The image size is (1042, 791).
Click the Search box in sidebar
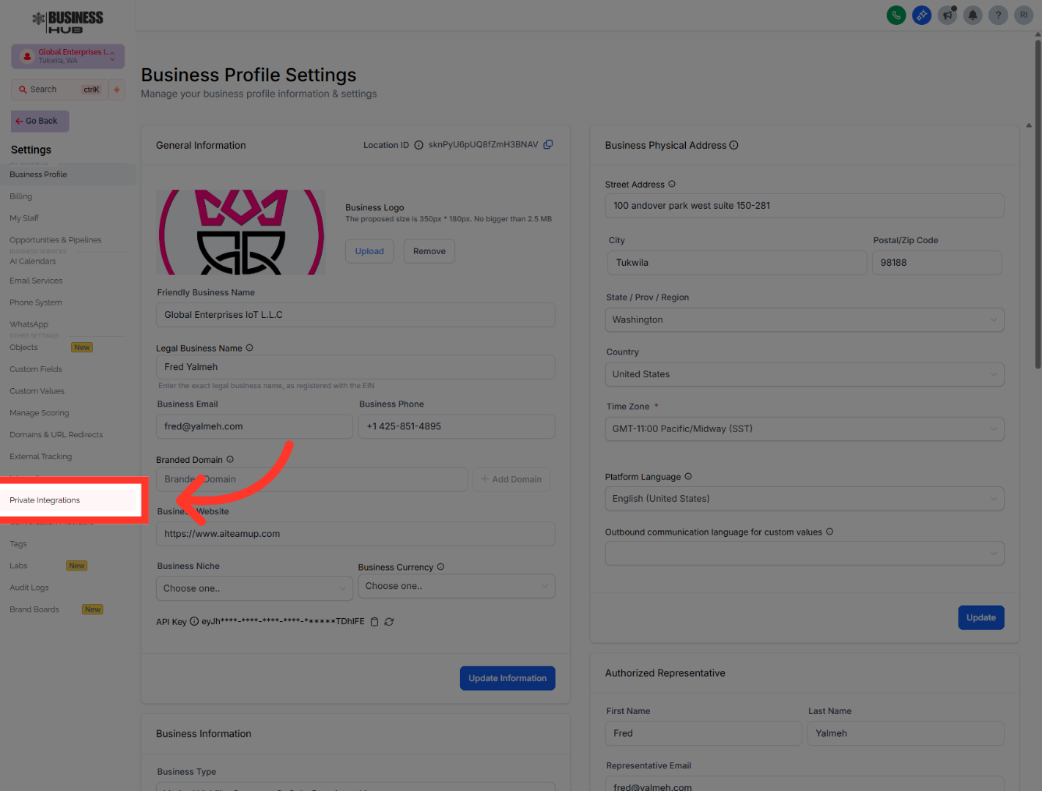[60, 89]
